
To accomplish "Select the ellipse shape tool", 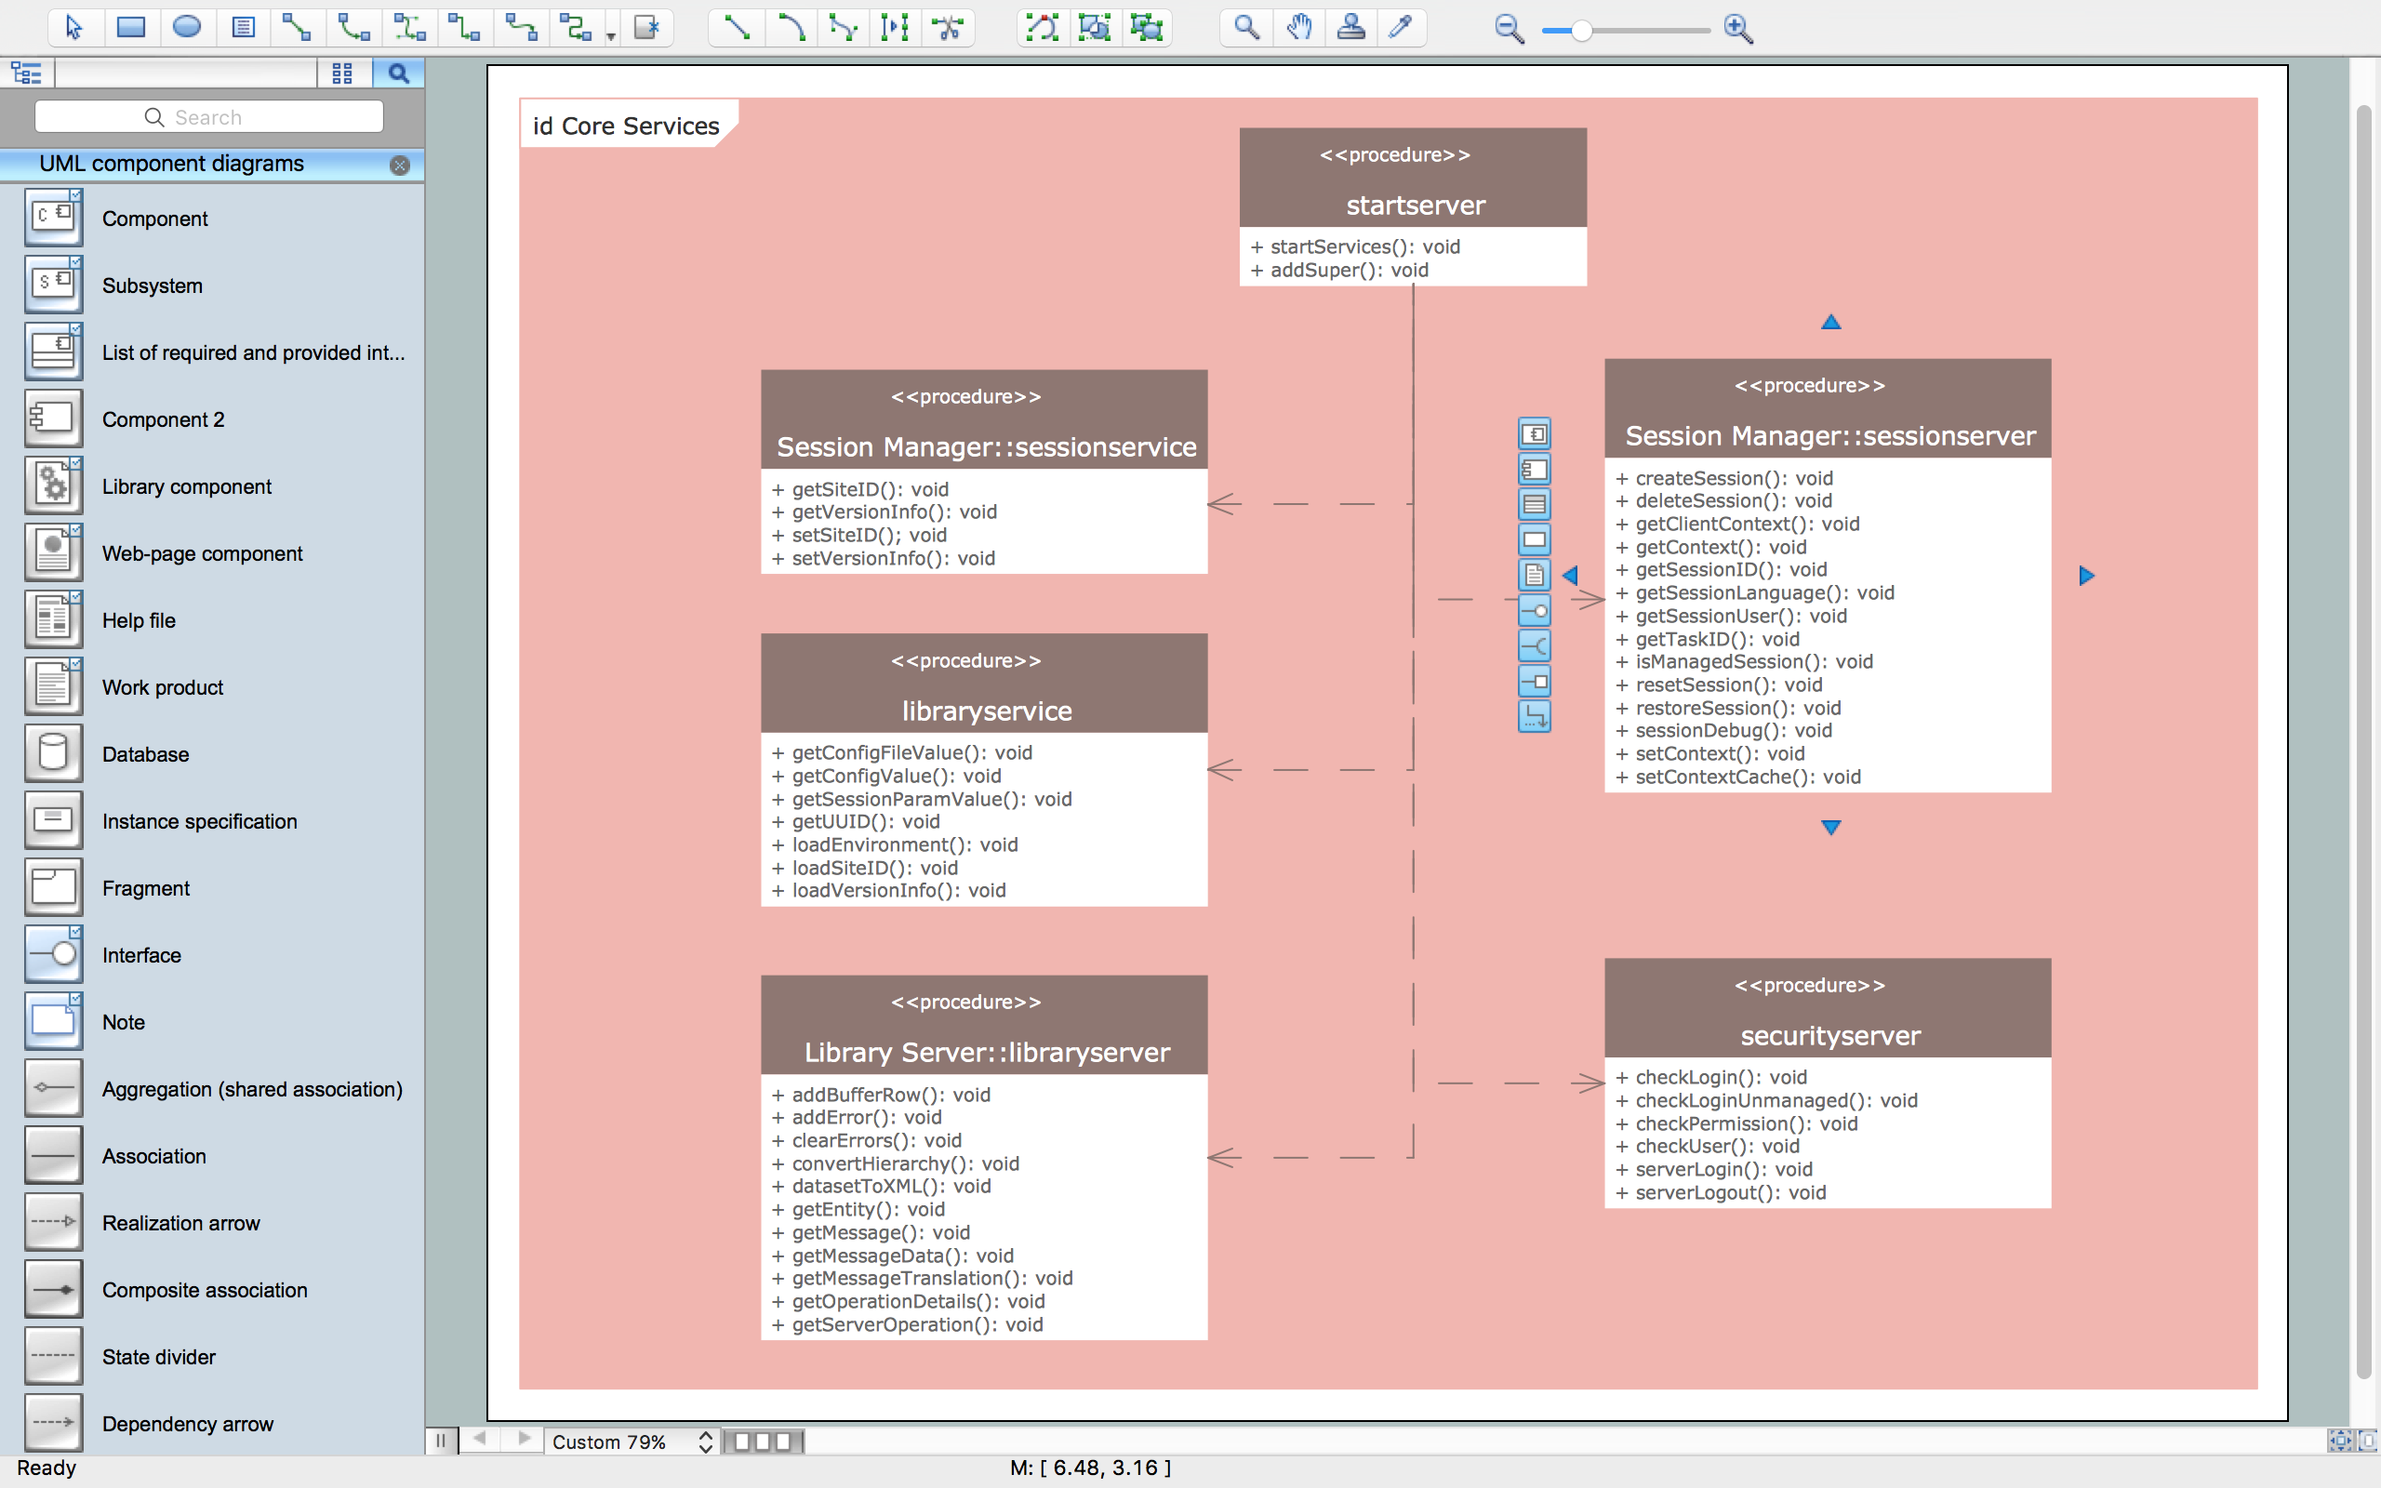I will point(187,28).
